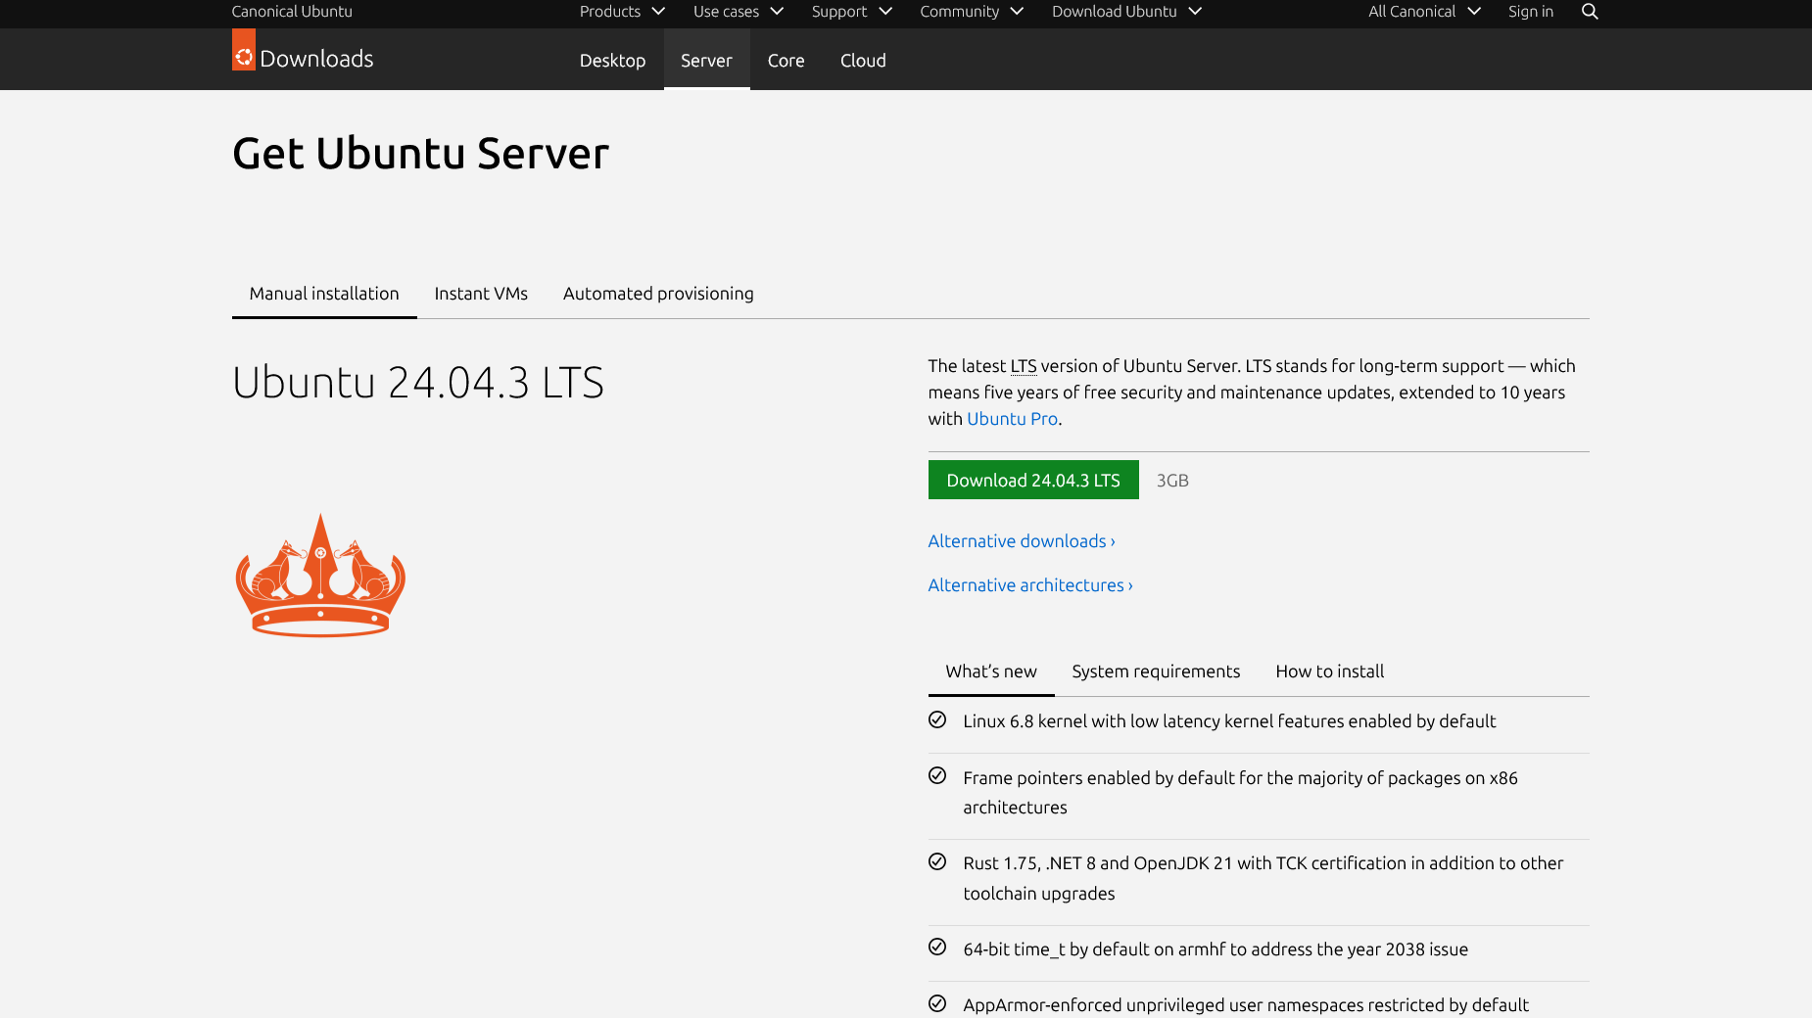Click the checkmark icon beside AppArmor-enforced item

(937, 1004)
